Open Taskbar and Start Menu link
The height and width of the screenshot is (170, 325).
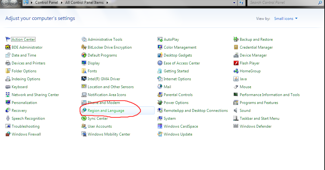pos(259,118)
